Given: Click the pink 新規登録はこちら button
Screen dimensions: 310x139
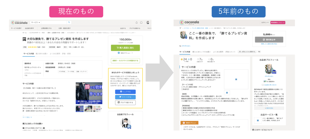Looking at the screenshot, I should 278,22.
